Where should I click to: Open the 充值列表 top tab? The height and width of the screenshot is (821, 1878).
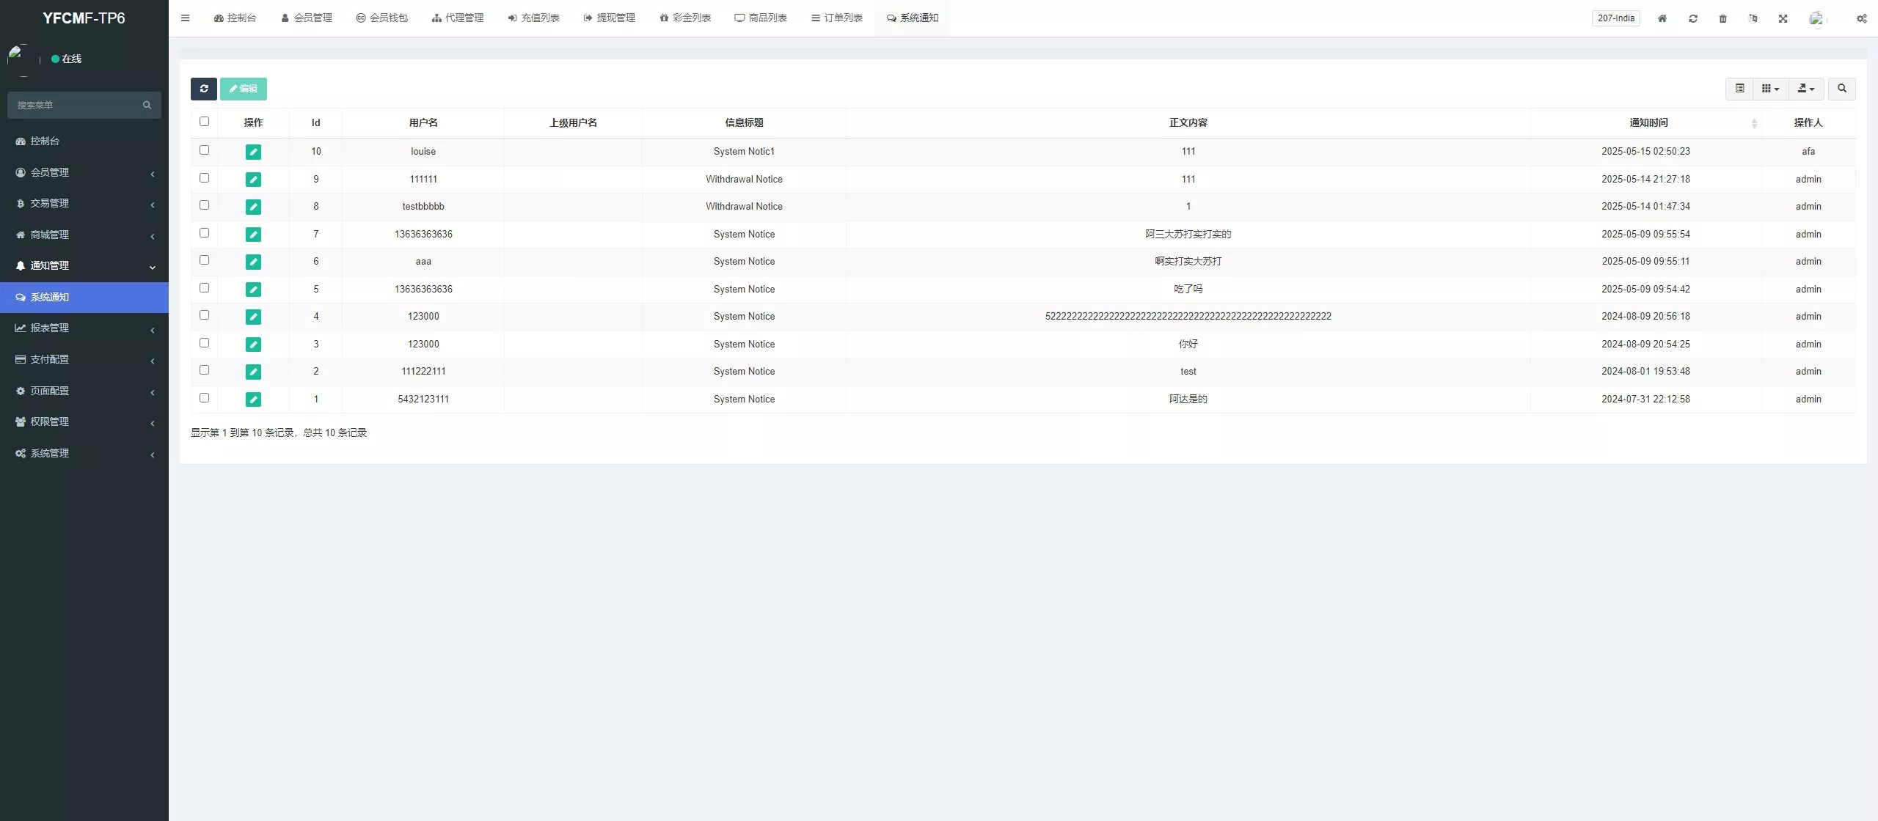click(533, 18)
